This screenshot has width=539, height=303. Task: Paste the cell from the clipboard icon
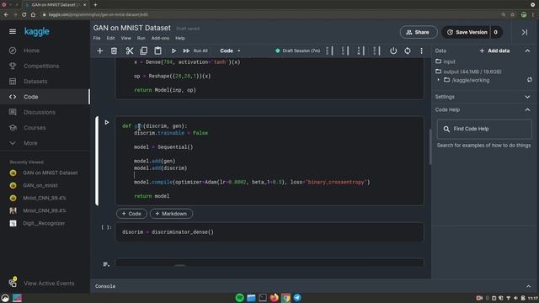pos(157,50)
